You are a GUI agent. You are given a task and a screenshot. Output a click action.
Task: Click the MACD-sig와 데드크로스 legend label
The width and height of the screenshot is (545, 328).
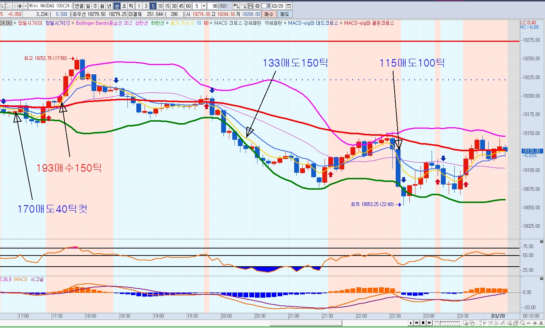tap(313, 23)
